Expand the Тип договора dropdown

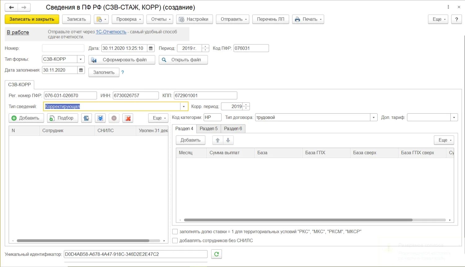[x=374, y=117]
